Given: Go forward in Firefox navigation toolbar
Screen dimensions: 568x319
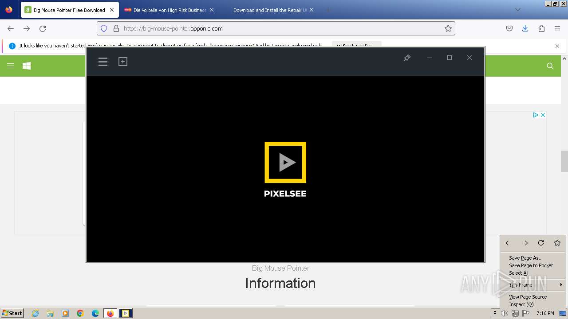Looking at the screenshot, I should (x=27, y=28).
